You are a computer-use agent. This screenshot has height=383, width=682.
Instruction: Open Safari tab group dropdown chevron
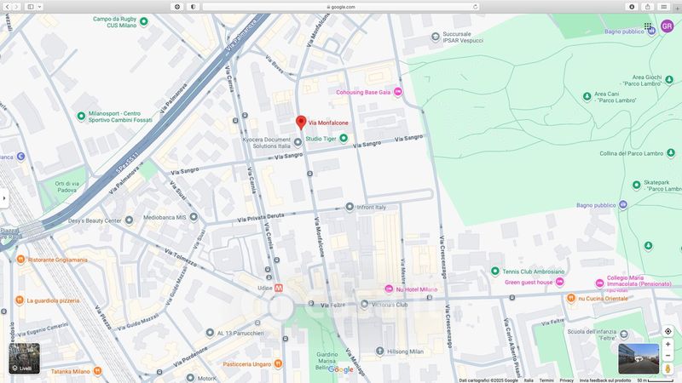click(x=40, y=6)
